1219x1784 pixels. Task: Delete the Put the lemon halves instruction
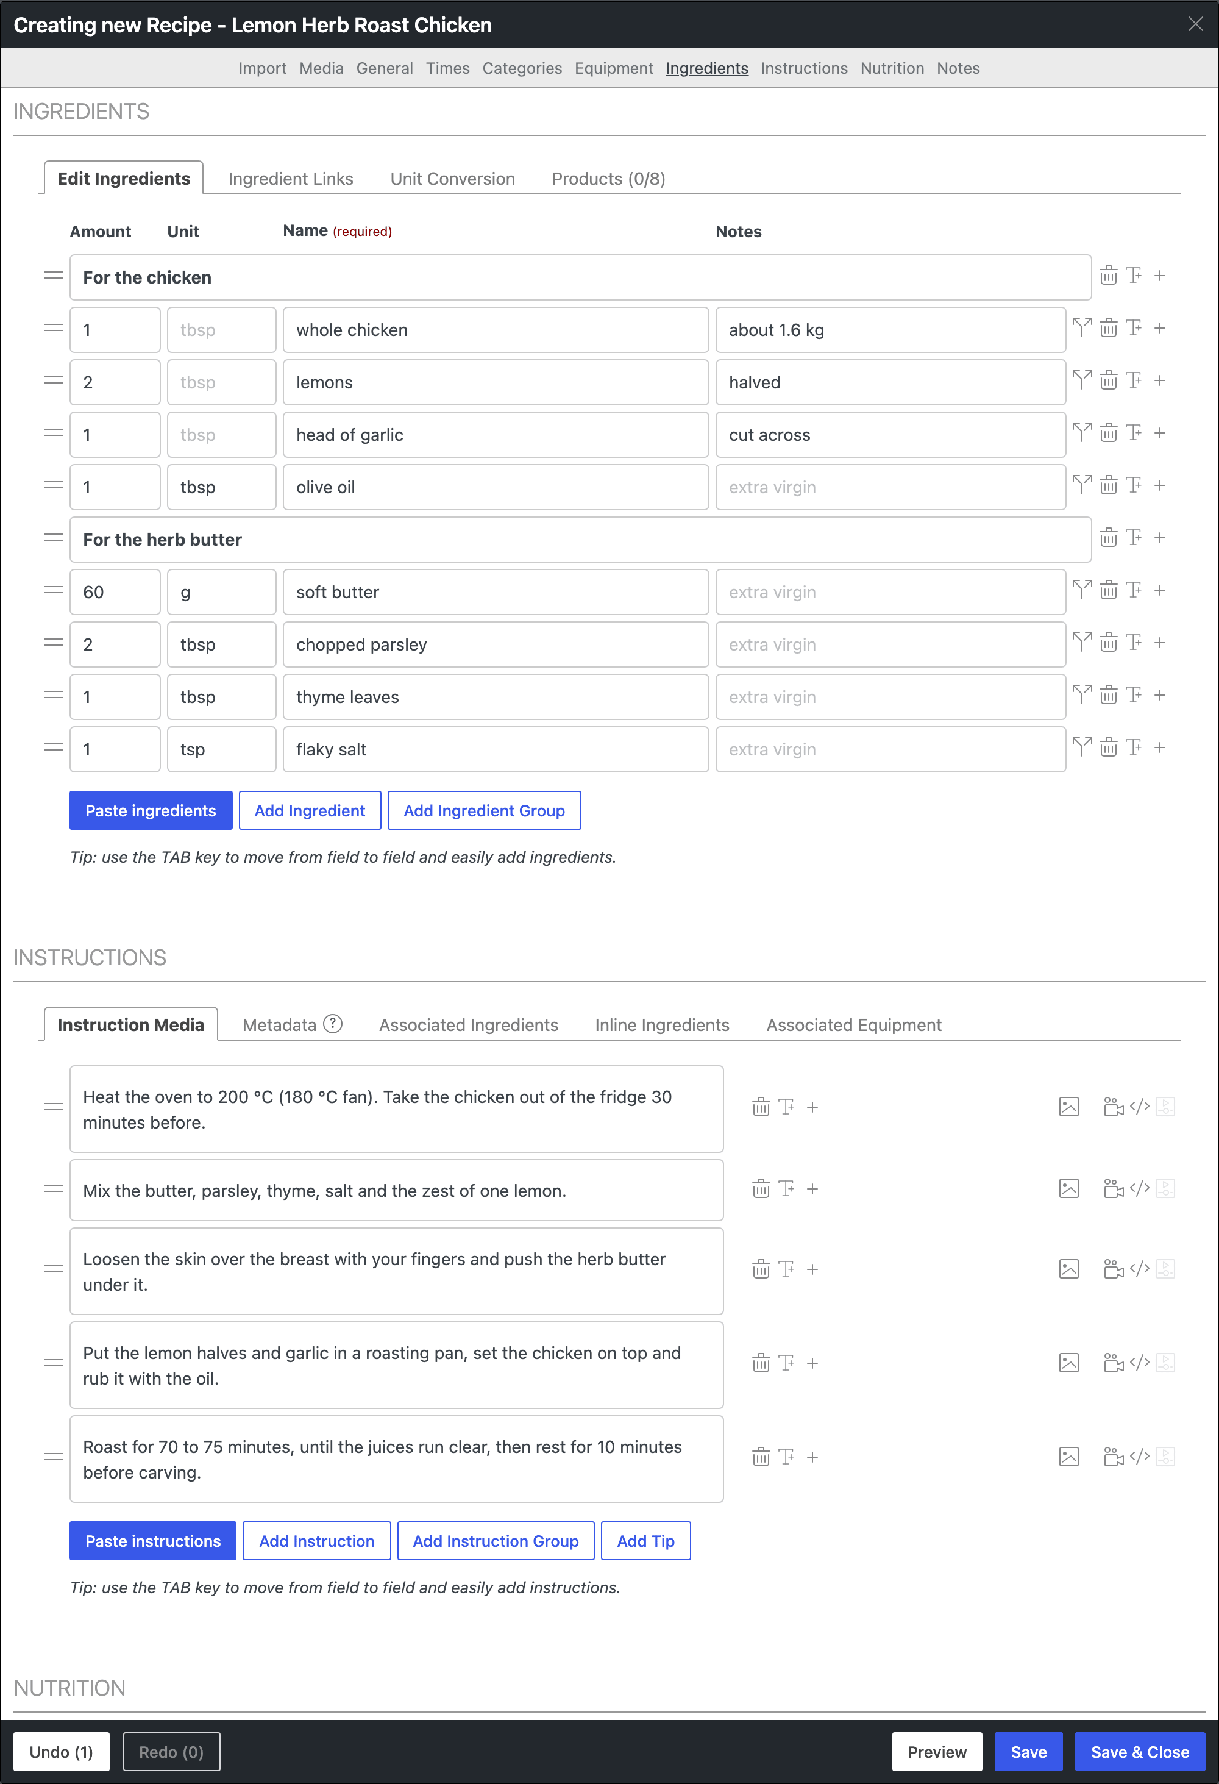click(760, 1363)
